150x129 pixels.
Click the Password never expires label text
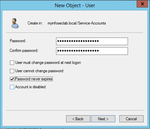click(x=34, y=79)
